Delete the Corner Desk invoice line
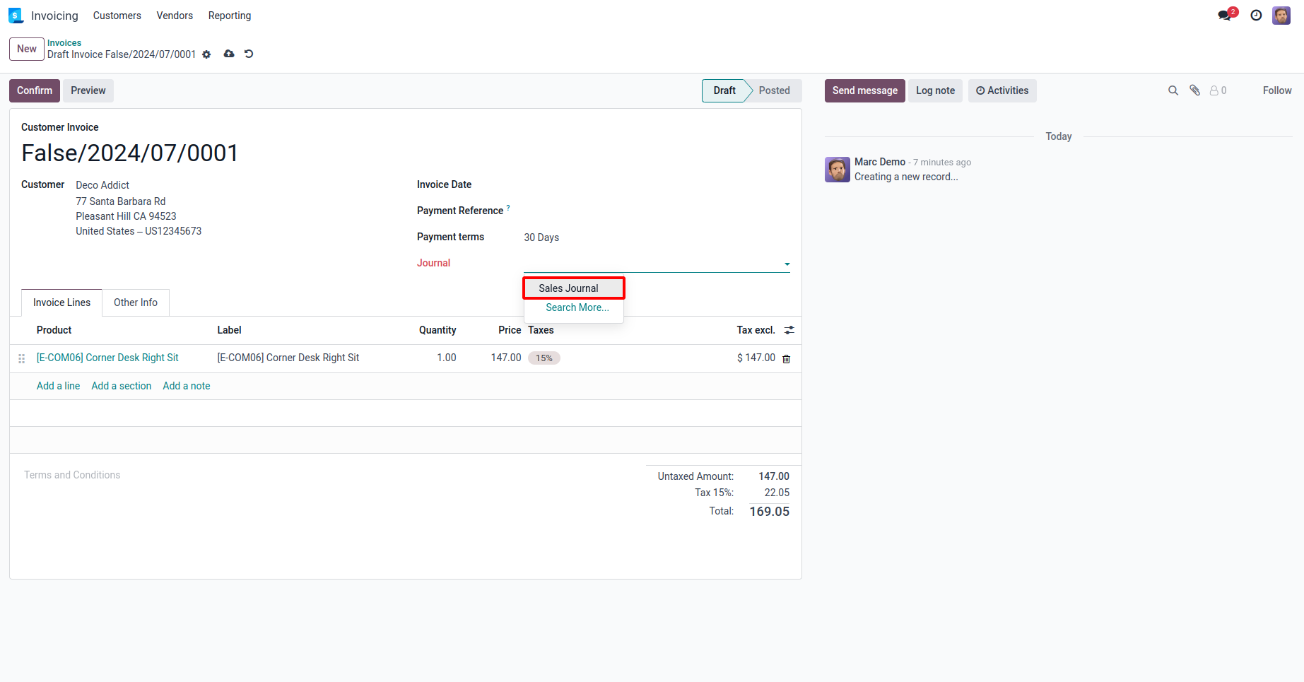Viewport: 1304px width, 682px height. (786, 359)
